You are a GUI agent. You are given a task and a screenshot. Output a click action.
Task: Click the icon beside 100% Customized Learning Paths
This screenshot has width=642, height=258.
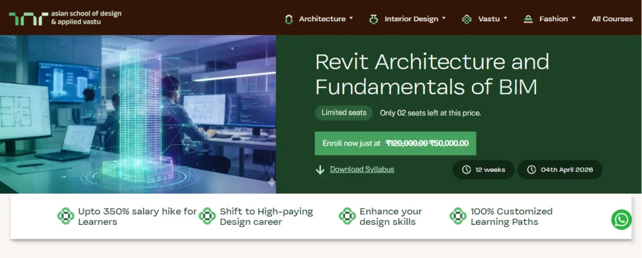click(458, 216)
